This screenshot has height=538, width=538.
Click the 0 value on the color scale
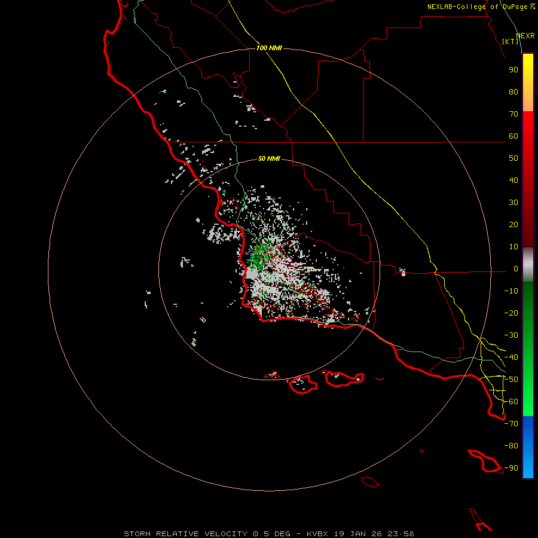tap(516, 269)
